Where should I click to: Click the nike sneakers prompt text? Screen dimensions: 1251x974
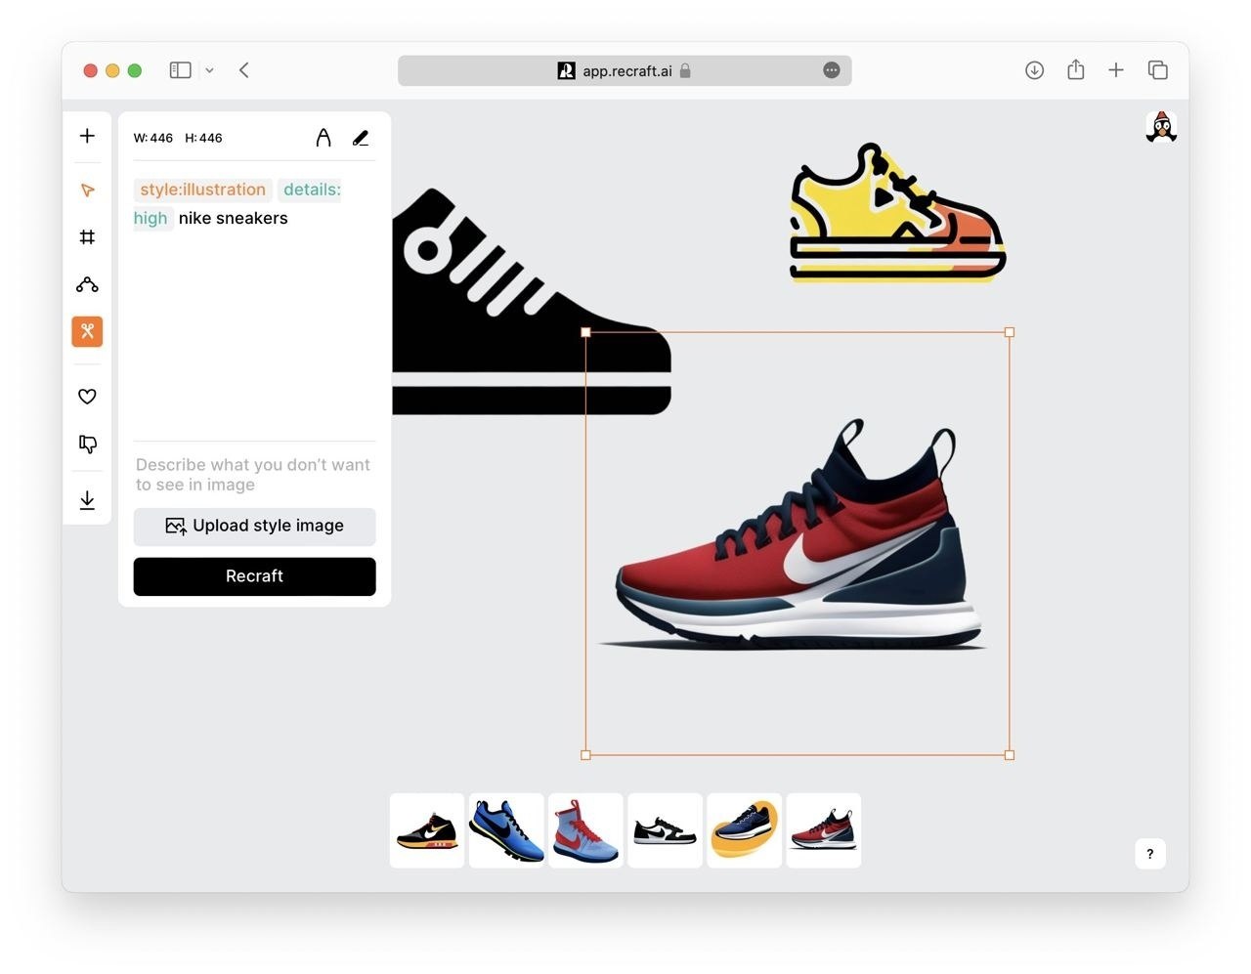pos(233,218)
